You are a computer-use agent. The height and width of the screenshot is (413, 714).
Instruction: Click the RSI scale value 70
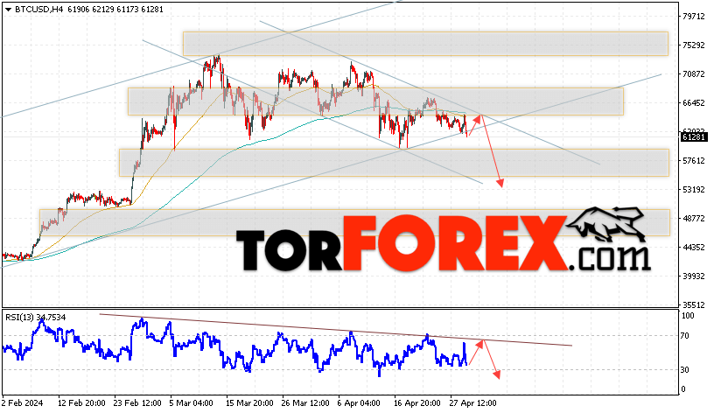(685, 336)
